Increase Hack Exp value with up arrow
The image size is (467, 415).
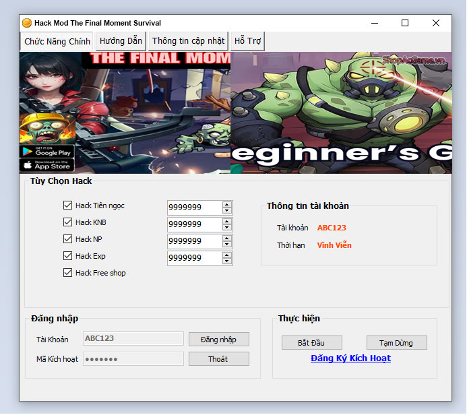coord(227,255)
